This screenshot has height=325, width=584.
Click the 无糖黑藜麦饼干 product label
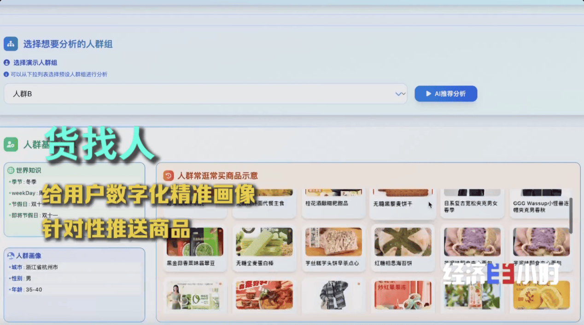tap(392, 204)
